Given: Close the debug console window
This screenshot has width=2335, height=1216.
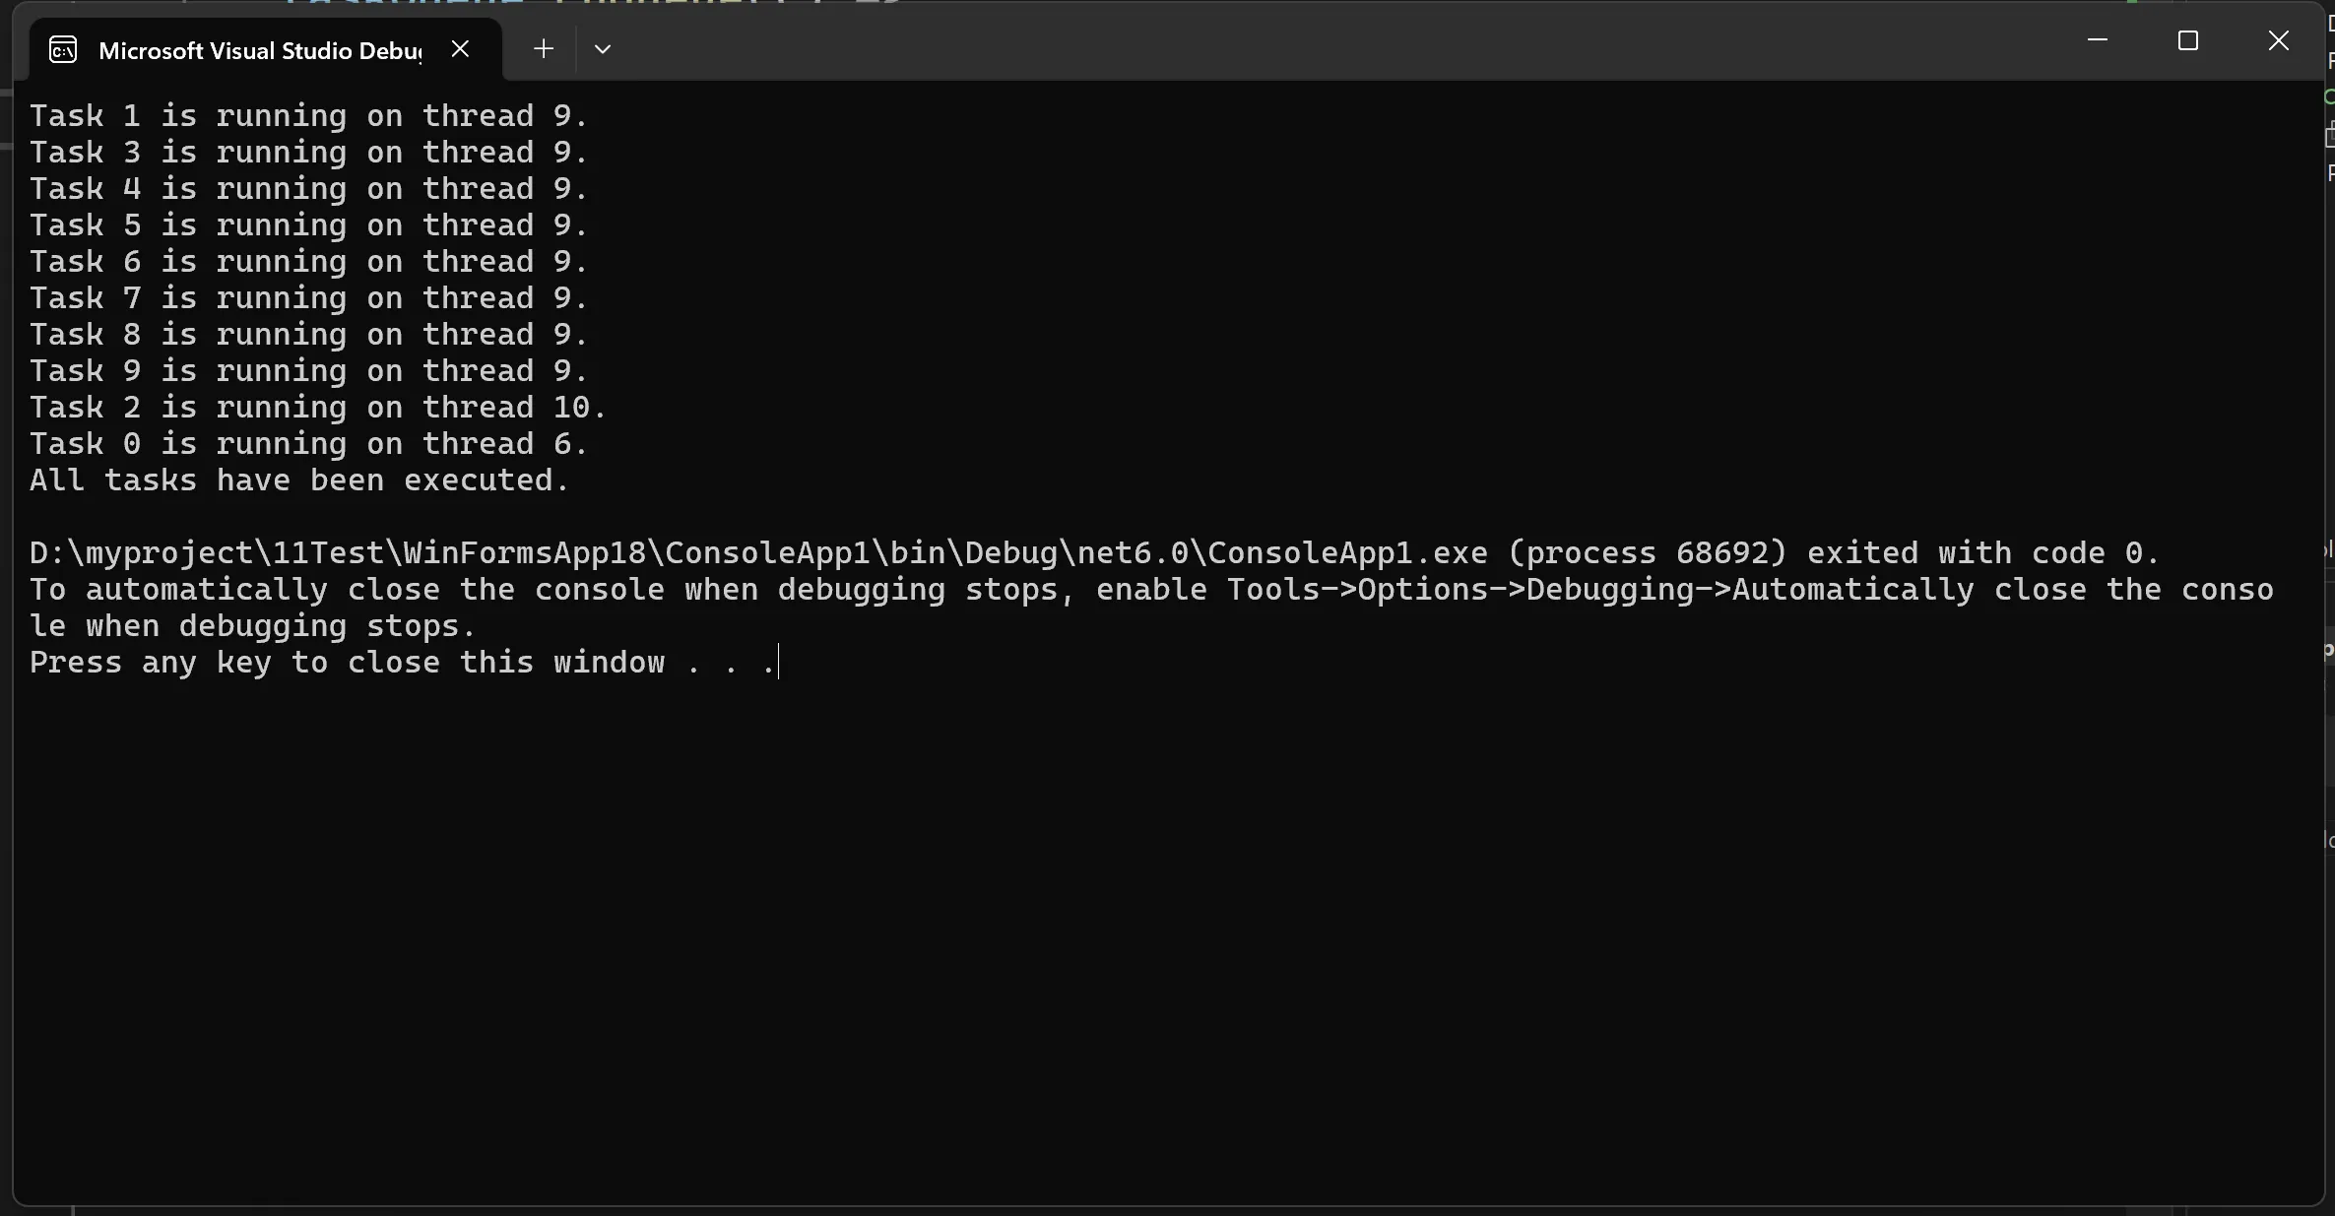Looking at the screenshot, I should coord(2279,40).
